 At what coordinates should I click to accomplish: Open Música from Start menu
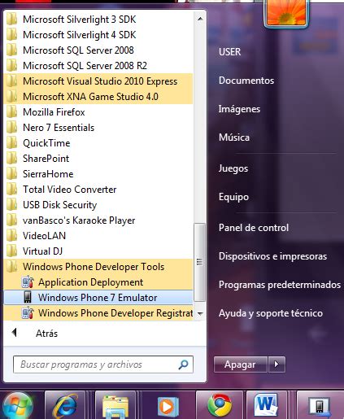coord(234,137)
